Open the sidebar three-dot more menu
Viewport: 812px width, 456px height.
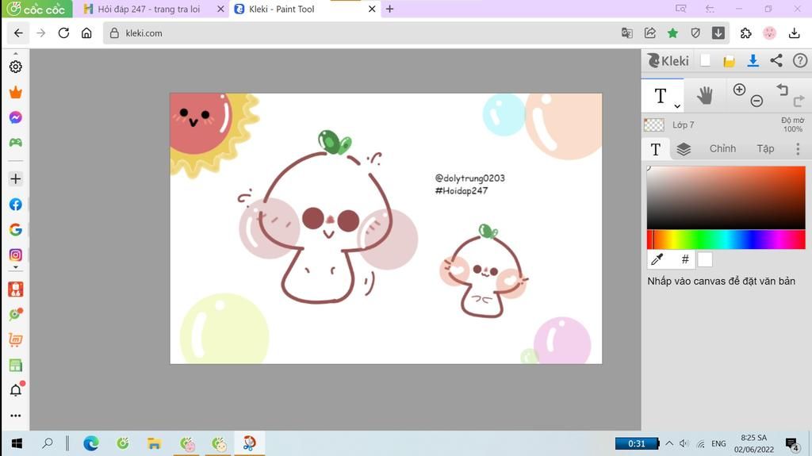[16, 416]
